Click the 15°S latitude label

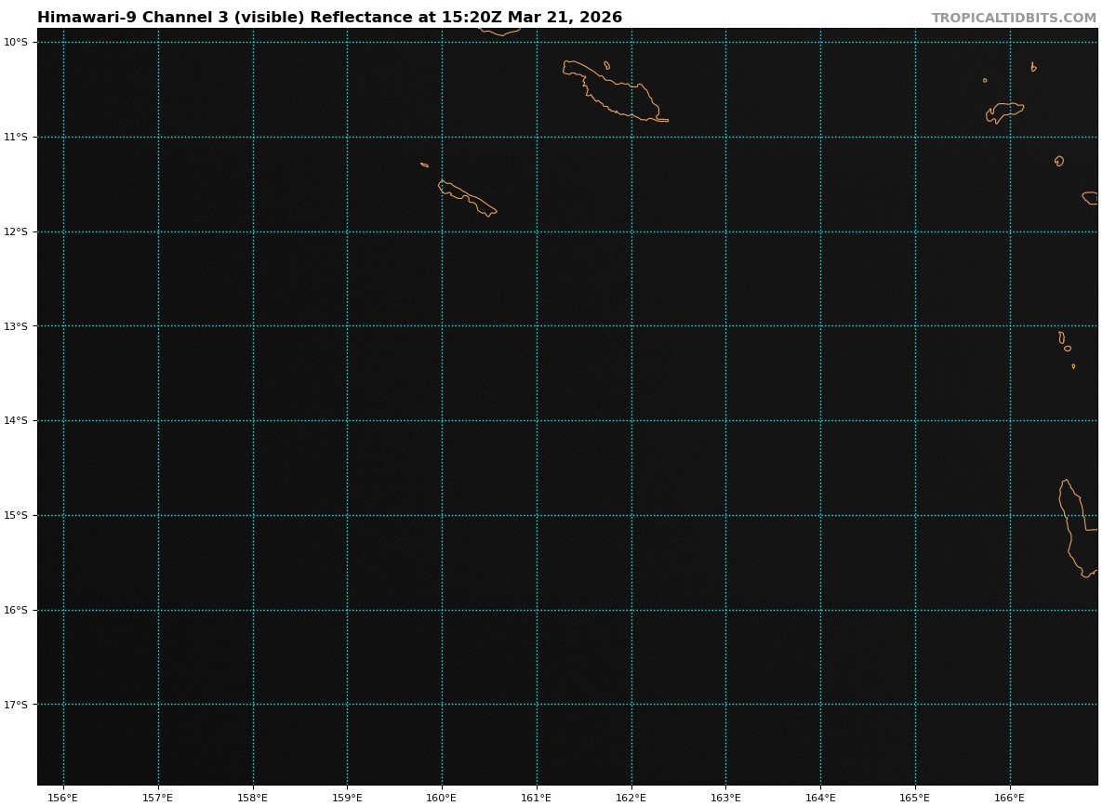pyautogui.click(x=16, y=516)
